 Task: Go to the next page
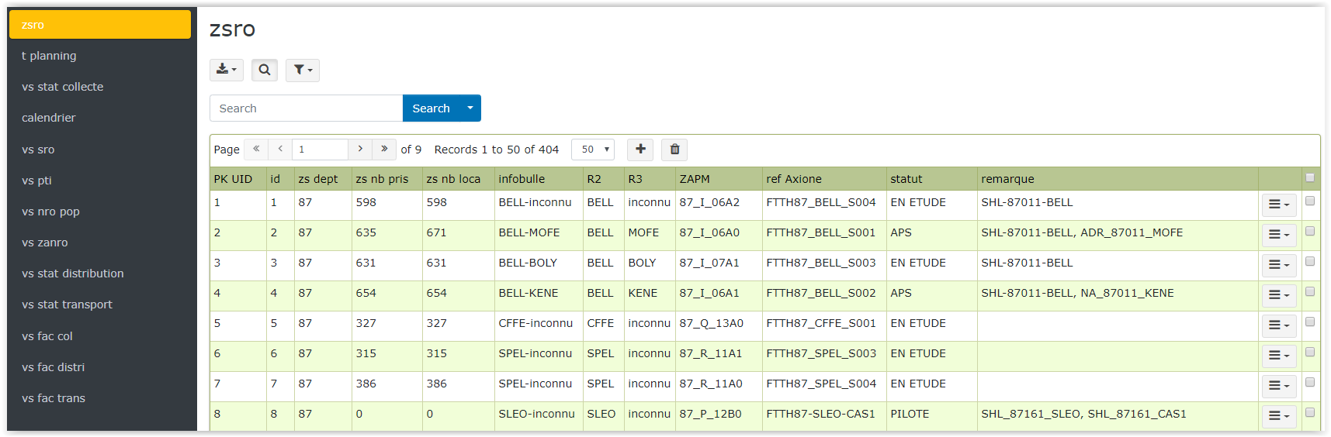(360, 149)
